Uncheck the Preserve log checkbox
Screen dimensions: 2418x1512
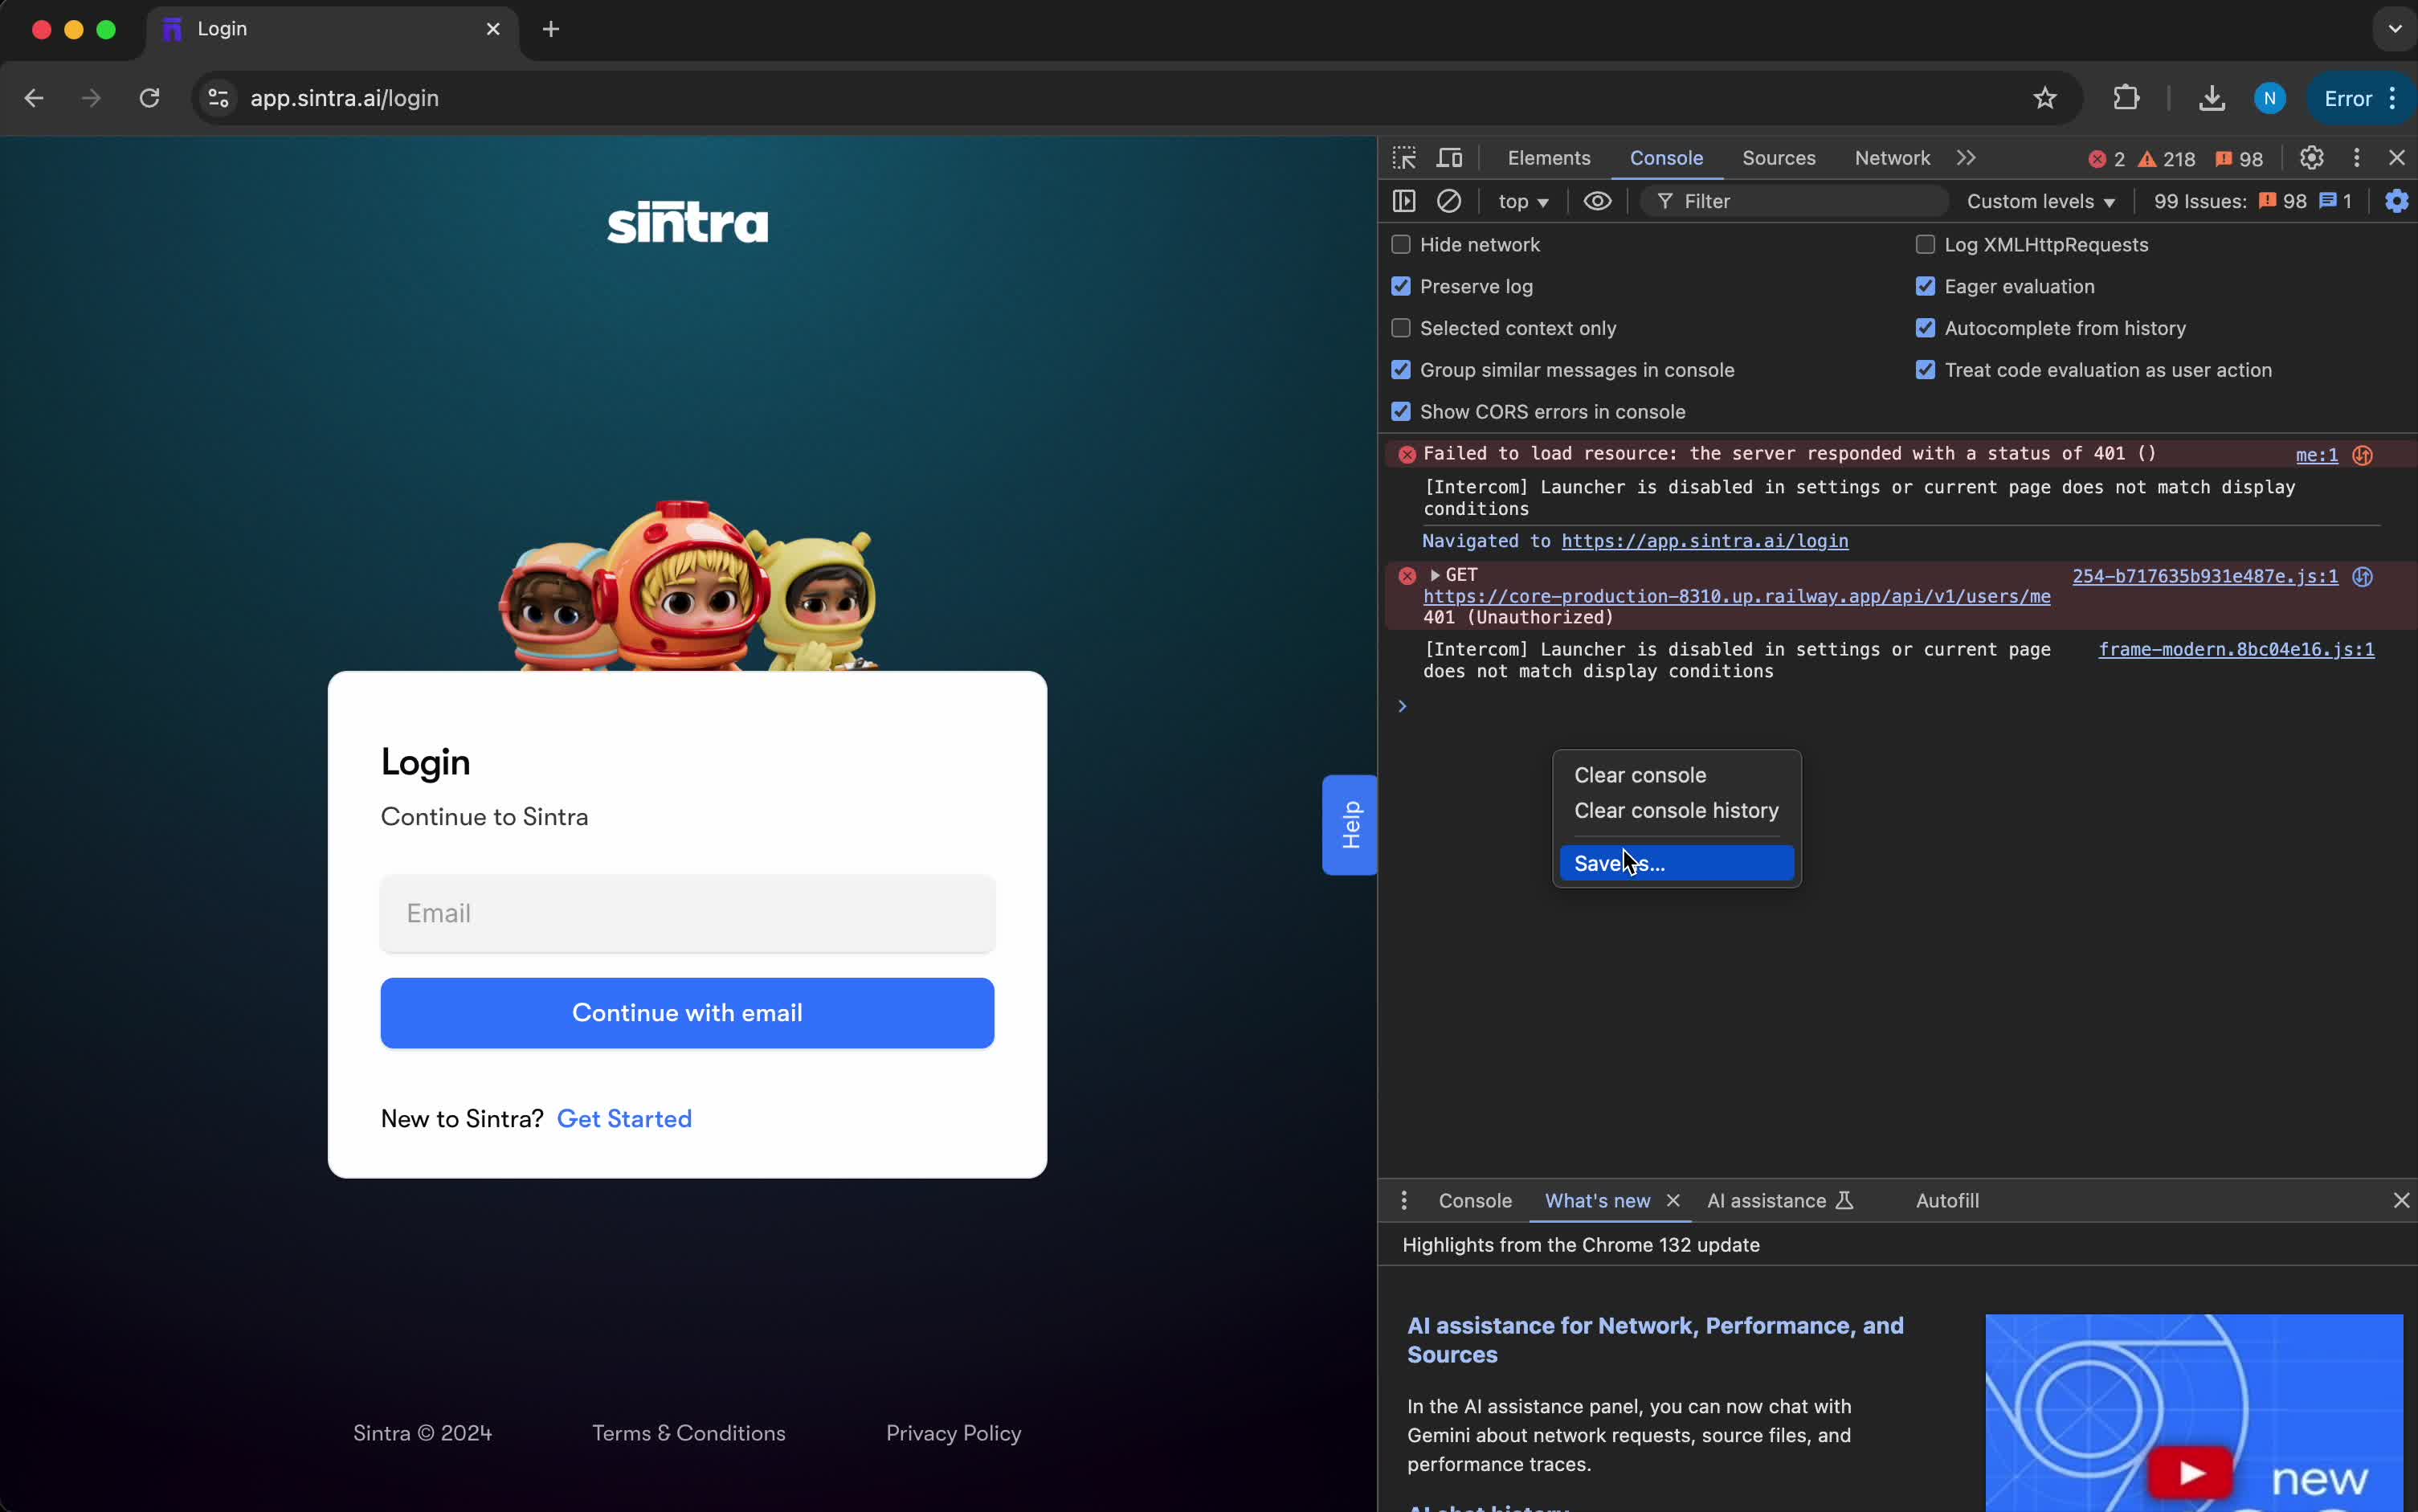1400,287
